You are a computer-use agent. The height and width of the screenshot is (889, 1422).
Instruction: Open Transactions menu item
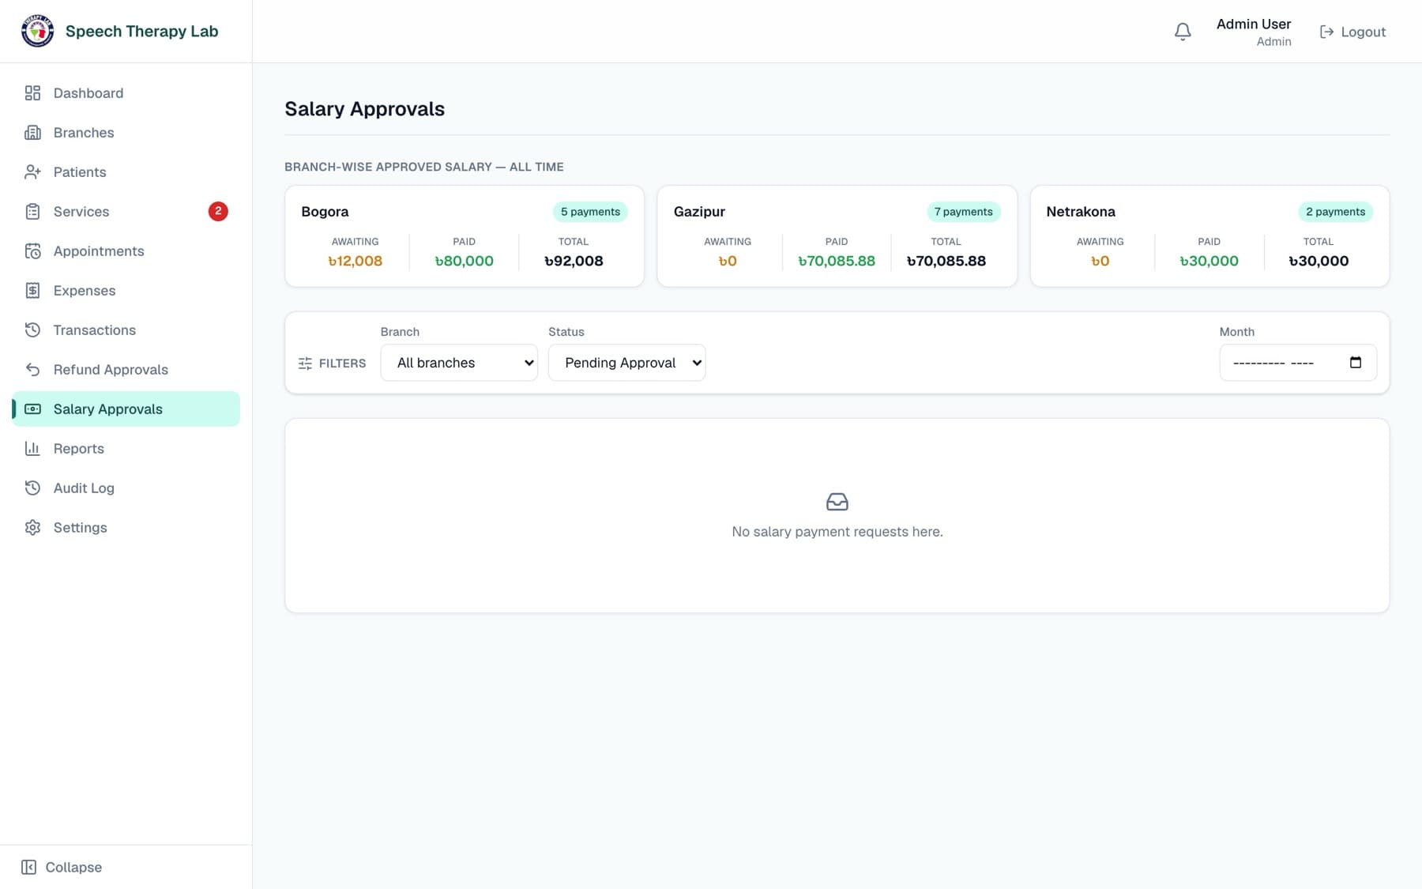(126, 330)
